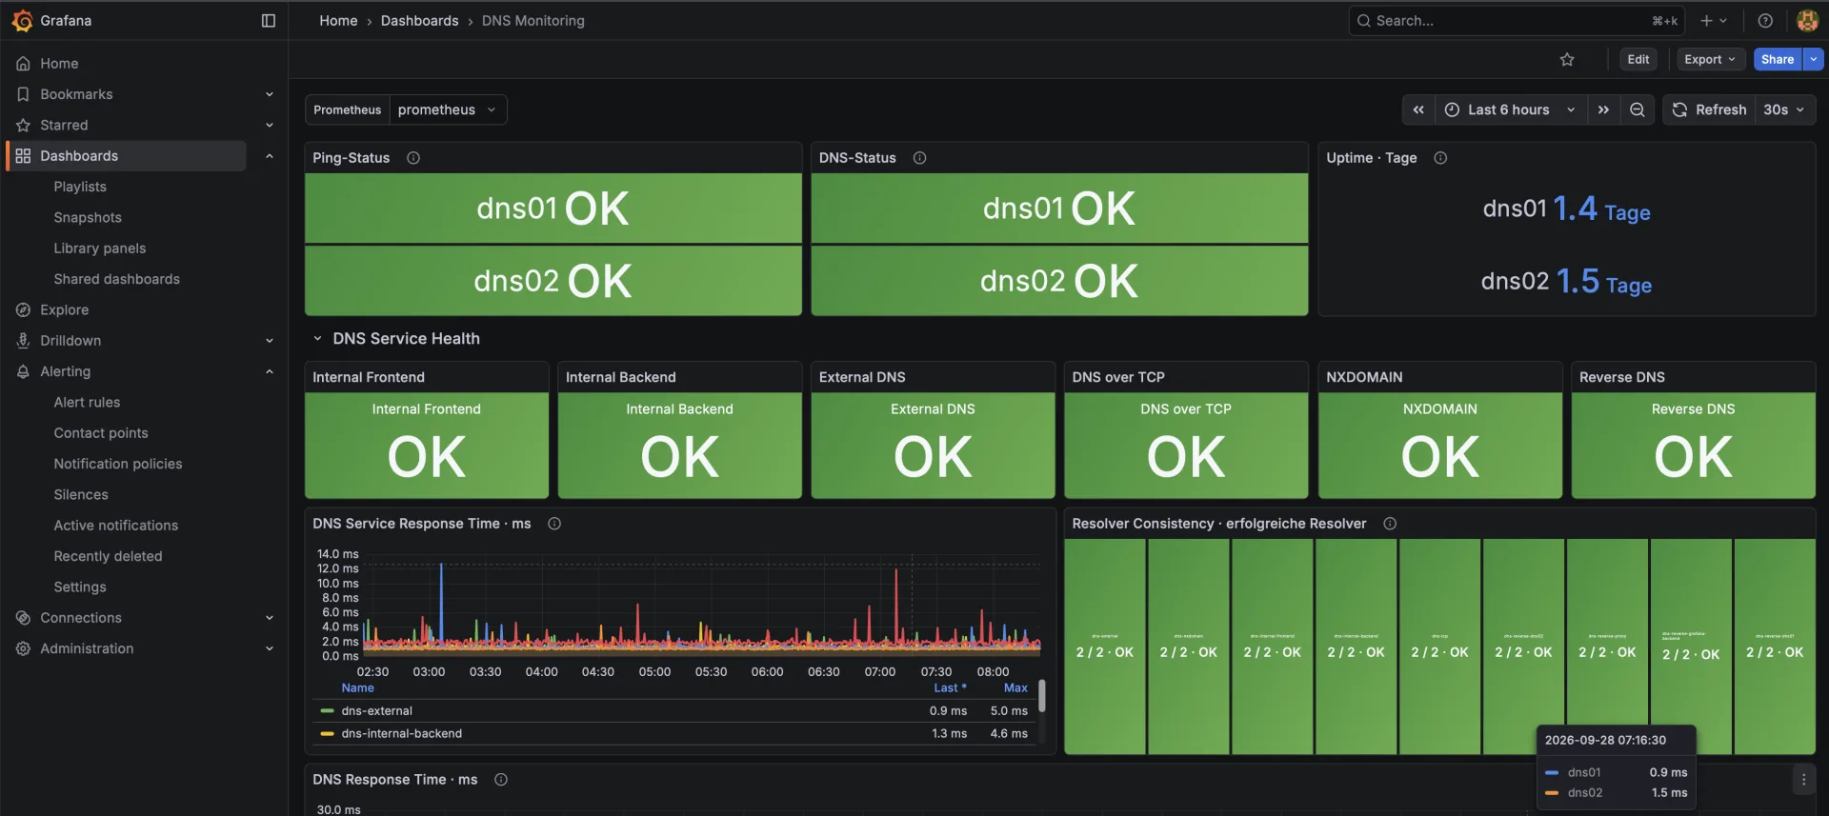Open Explore from the sidebar
This screenshot has height=816, width=1829.
click(64, 309)
